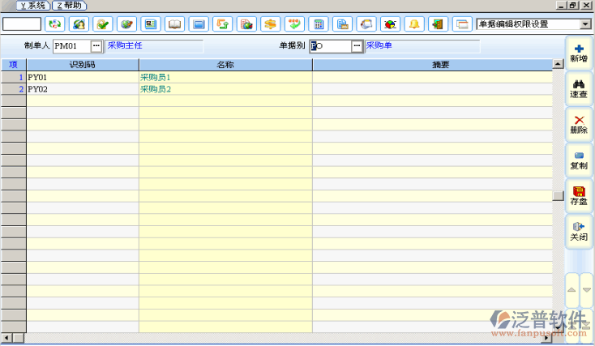The height and width of the screenshot is (346, 595).
Task: Click the 制单人 input field PM01
Action: click(x=71, y=46)
